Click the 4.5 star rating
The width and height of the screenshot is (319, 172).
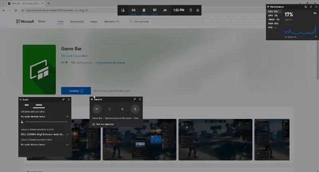coord(64,63)
